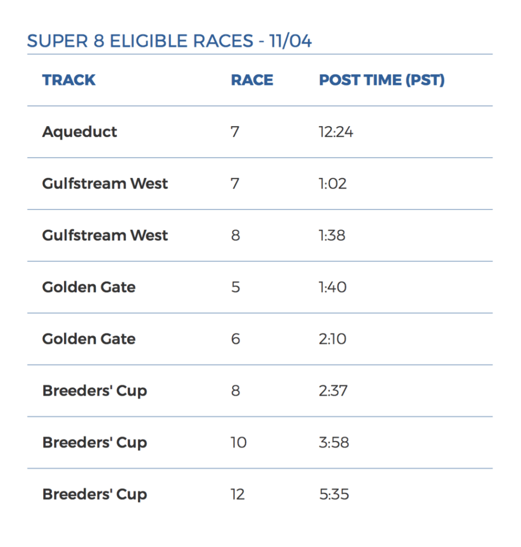This screenshot has height=547, width=521.
Task: Select the RACE column header
Action: (252, 80)
